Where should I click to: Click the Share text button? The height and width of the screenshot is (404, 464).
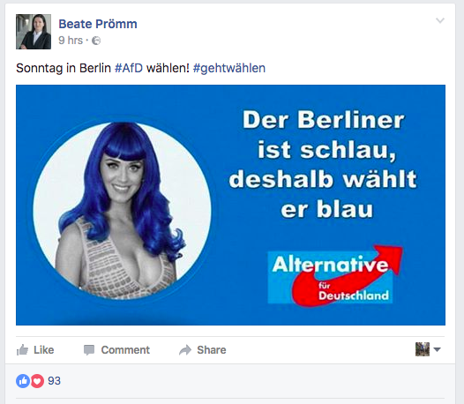coord(212,350)
